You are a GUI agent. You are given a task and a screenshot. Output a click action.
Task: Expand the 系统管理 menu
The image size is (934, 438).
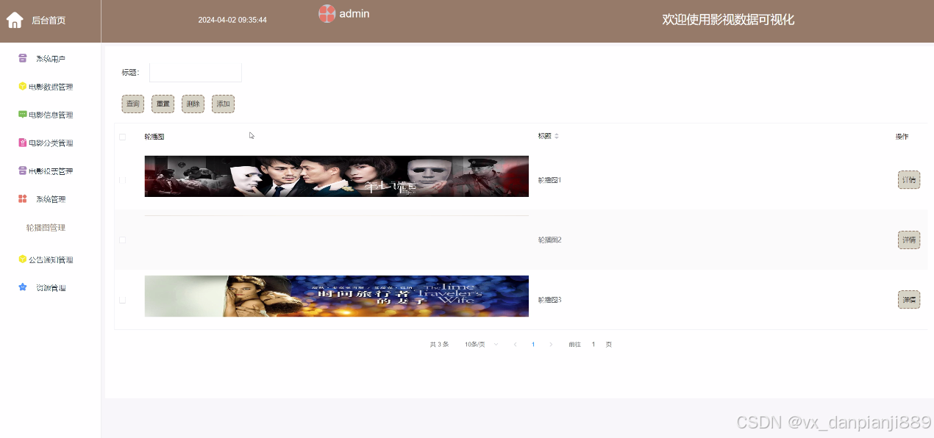50,199
